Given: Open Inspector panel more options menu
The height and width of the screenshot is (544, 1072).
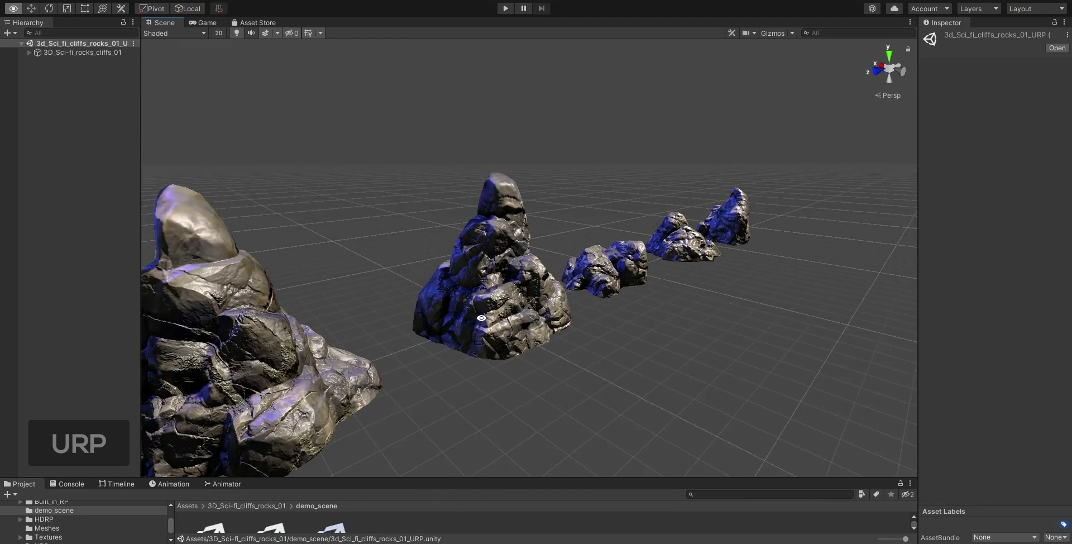Looking at the screenshot, I should click(x=1064, y=22).
